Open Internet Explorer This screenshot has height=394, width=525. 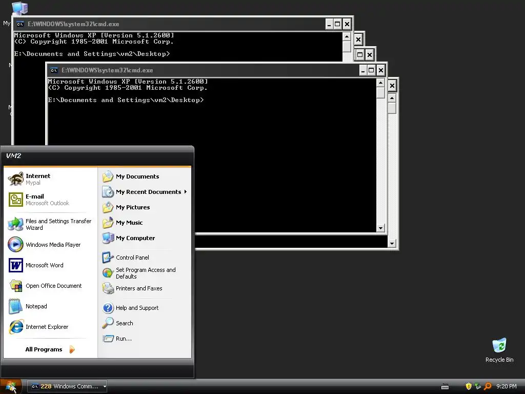[x=50, y=327]
